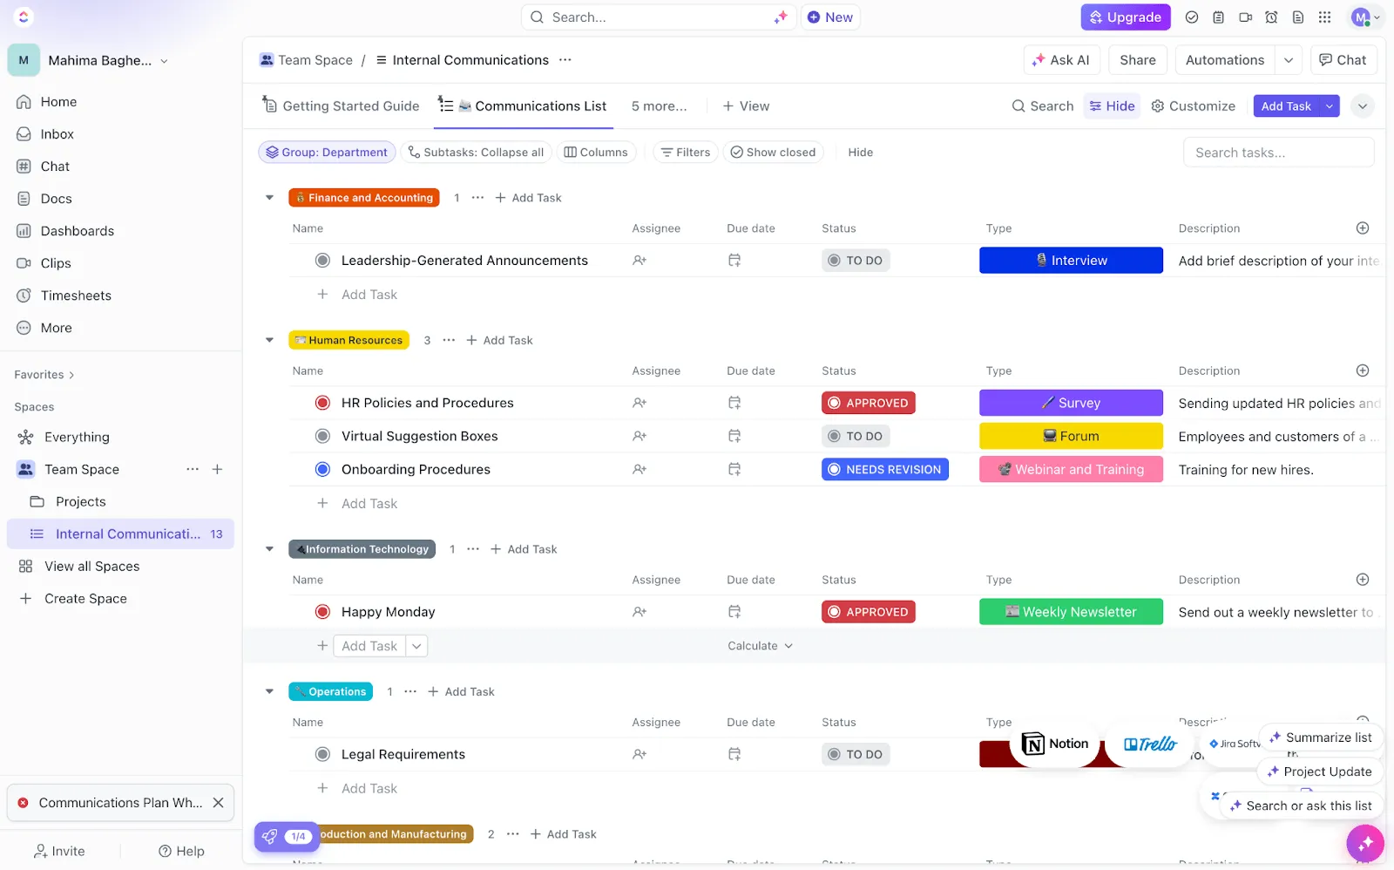The width and height of the screenshot is (1394, 870).
Task: Open the Add Task button dropdown arrow
Action: tap(1330, 106)
